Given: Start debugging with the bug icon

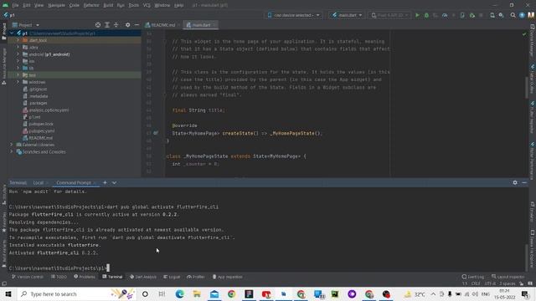Looking at the screenshot, I should point(426,15).
